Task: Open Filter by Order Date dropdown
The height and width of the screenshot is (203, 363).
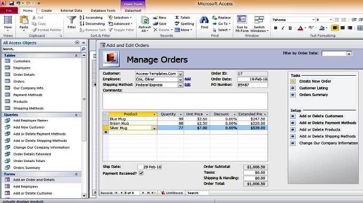Action: click(349, 54)
